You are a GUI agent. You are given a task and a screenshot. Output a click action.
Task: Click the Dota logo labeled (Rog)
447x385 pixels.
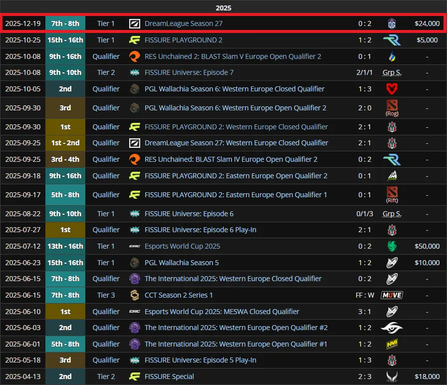pyautogui.click(x=392, y=105)
